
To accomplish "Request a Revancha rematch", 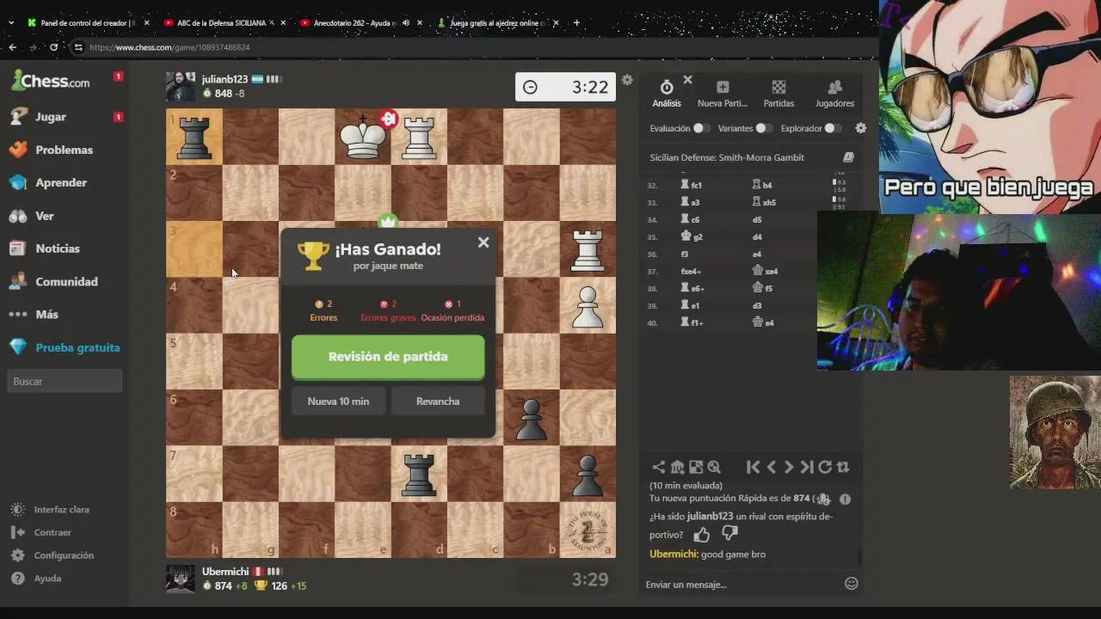I will (x=437, y=401).
